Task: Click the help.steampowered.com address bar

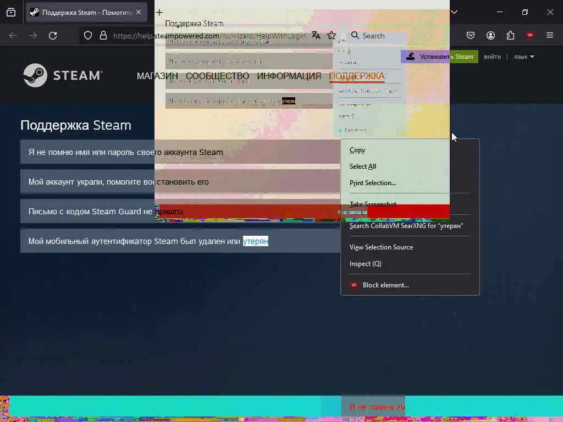Action: (209, 36)
